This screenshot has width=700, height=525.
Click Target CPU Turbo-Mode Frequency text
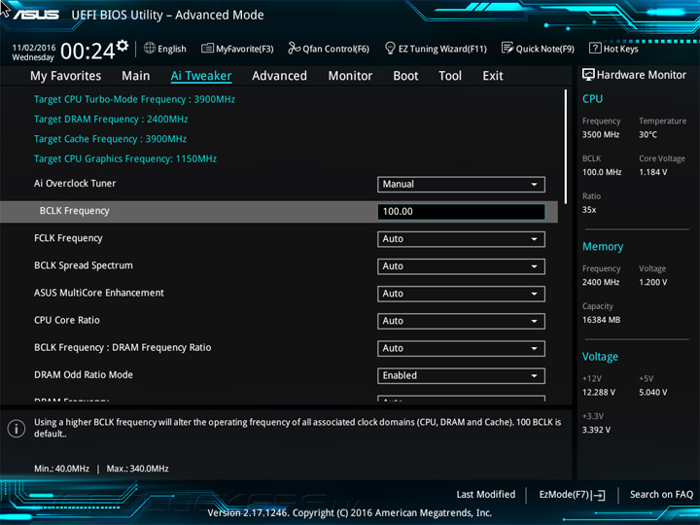pyautogui.click(x=134, y=99)
